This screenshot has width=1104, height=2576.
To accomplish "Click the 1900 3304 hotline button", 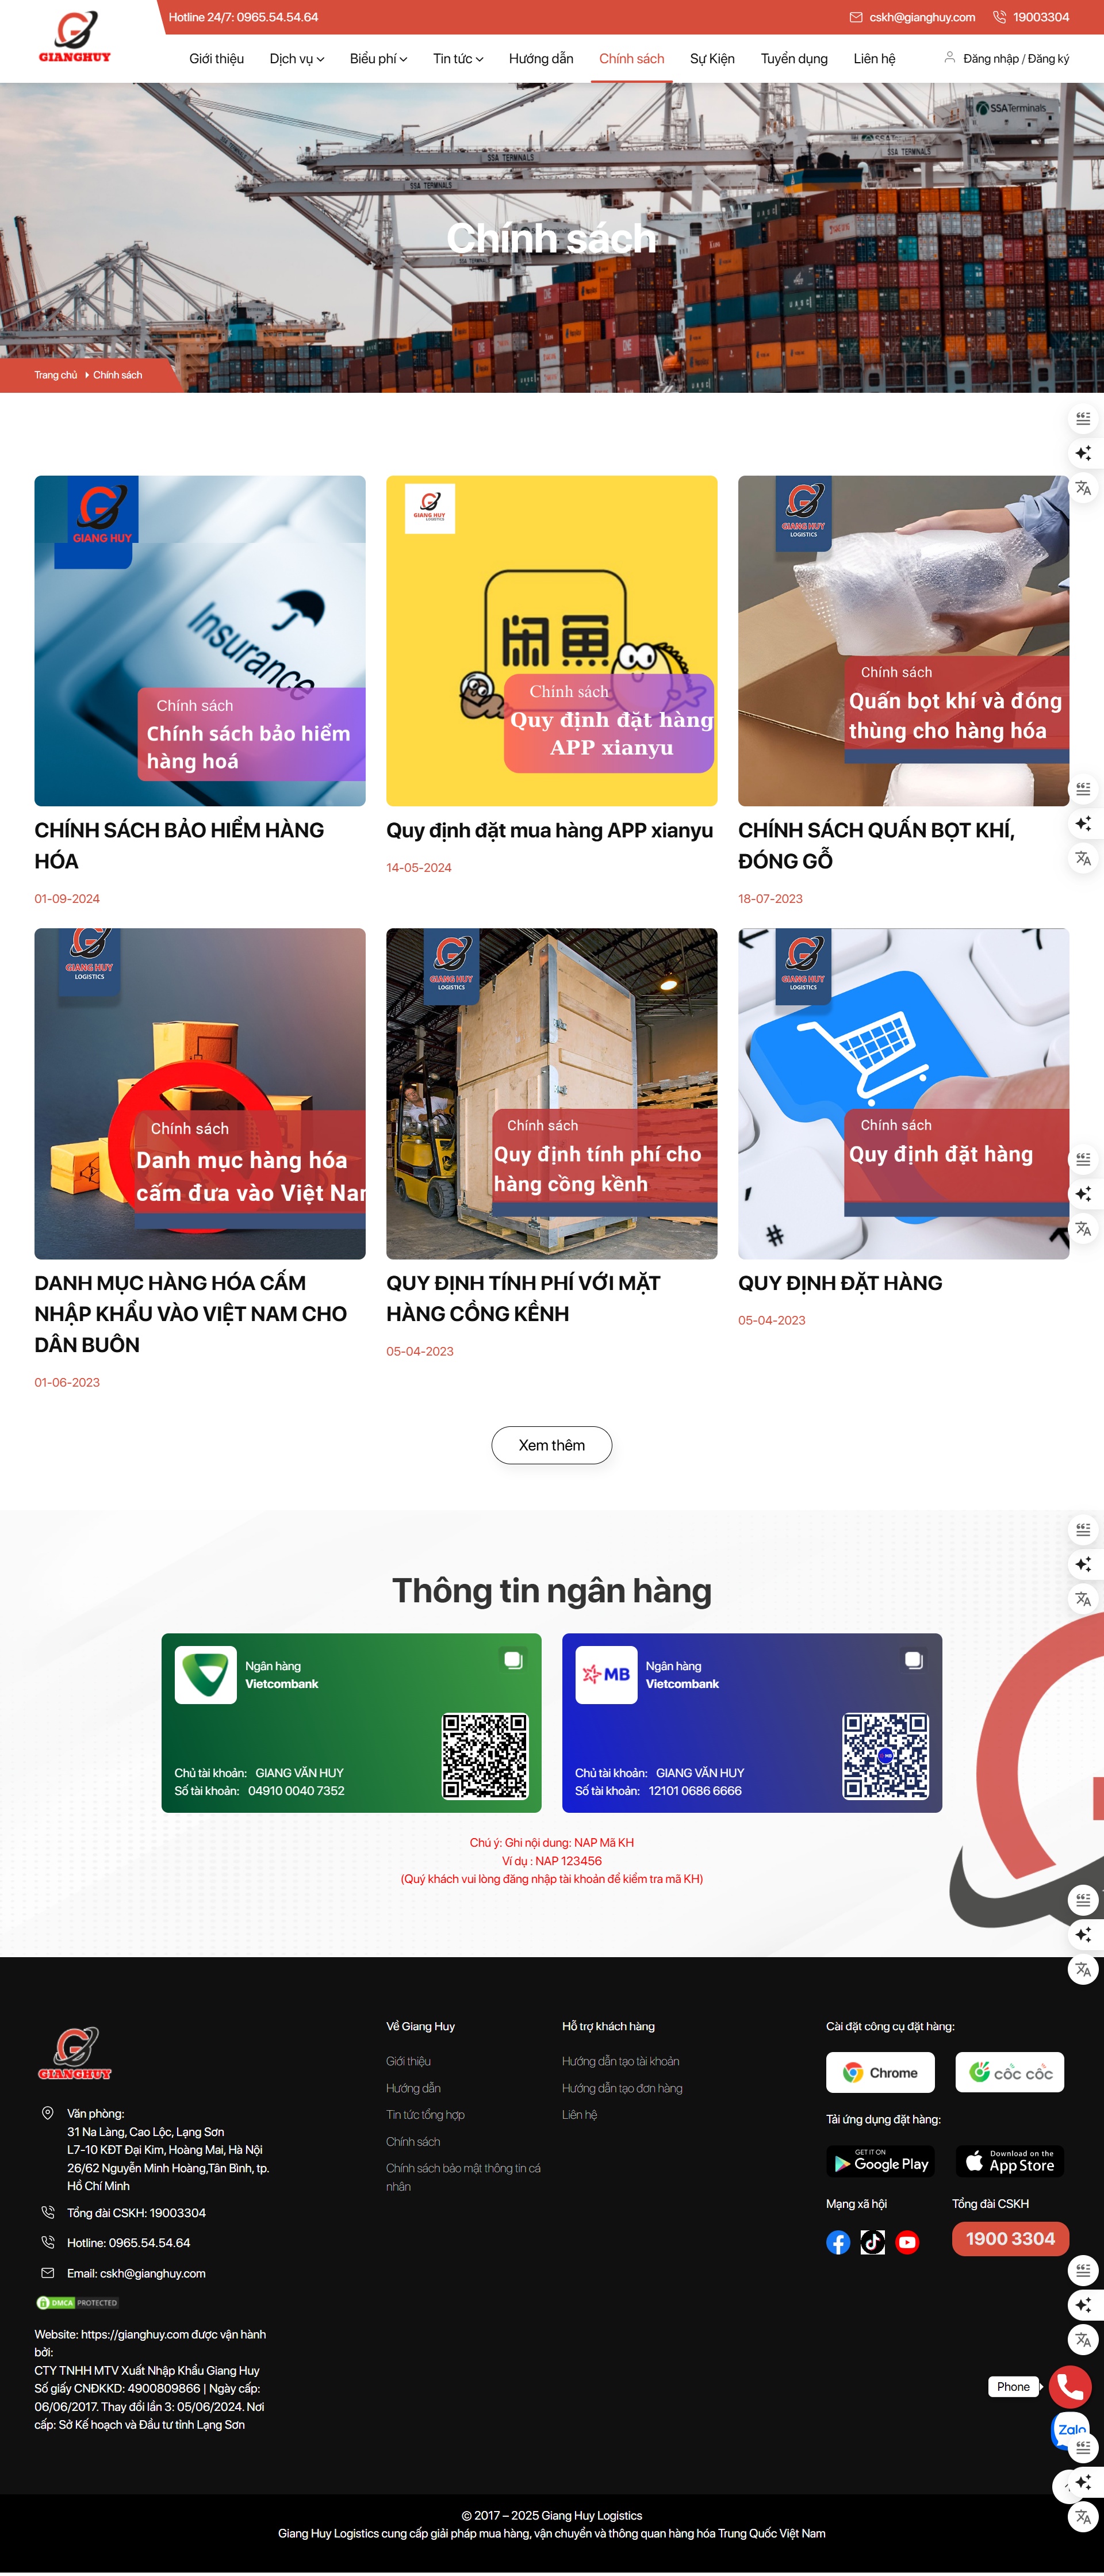I will tap(1011, 2238).
